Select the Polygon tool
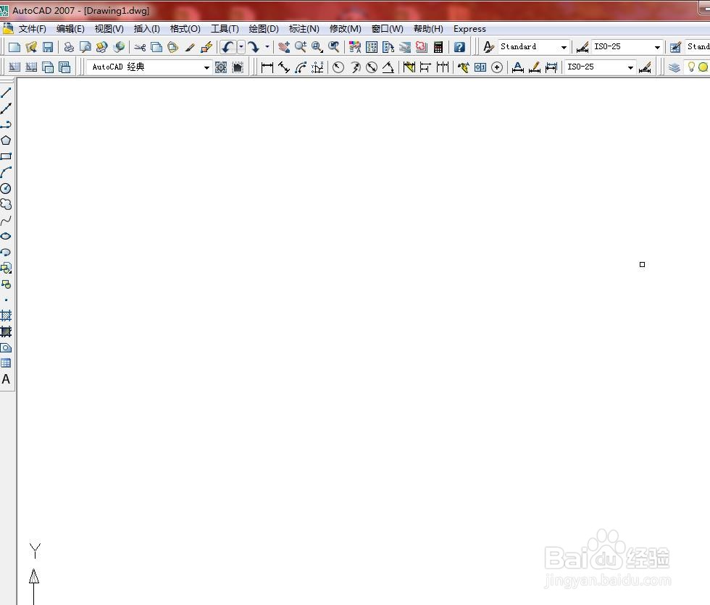The image size is (710, 605). point(6,140)
